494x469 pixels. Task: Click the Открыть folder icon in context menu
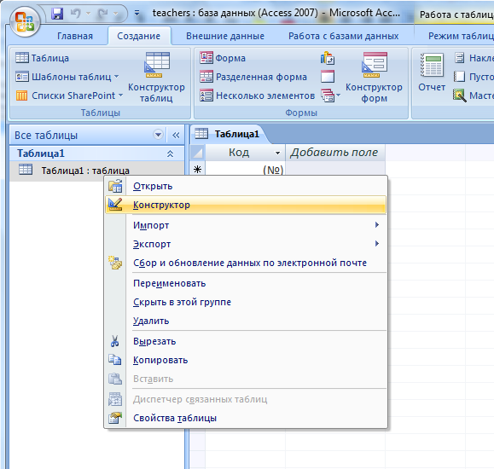click(x=115, y=186)
